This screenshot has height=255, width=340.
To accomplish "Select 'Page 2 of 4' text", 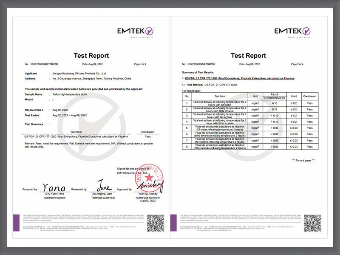I will 297,64.
